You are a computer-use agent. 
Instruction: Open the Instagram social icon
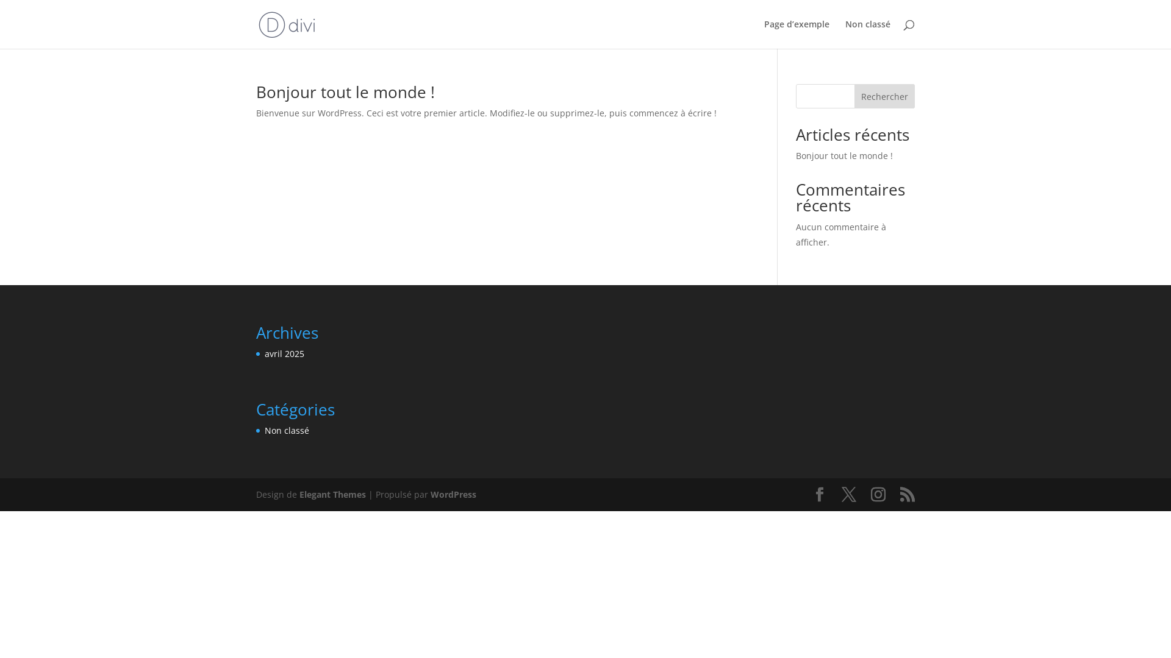[878, 495]
